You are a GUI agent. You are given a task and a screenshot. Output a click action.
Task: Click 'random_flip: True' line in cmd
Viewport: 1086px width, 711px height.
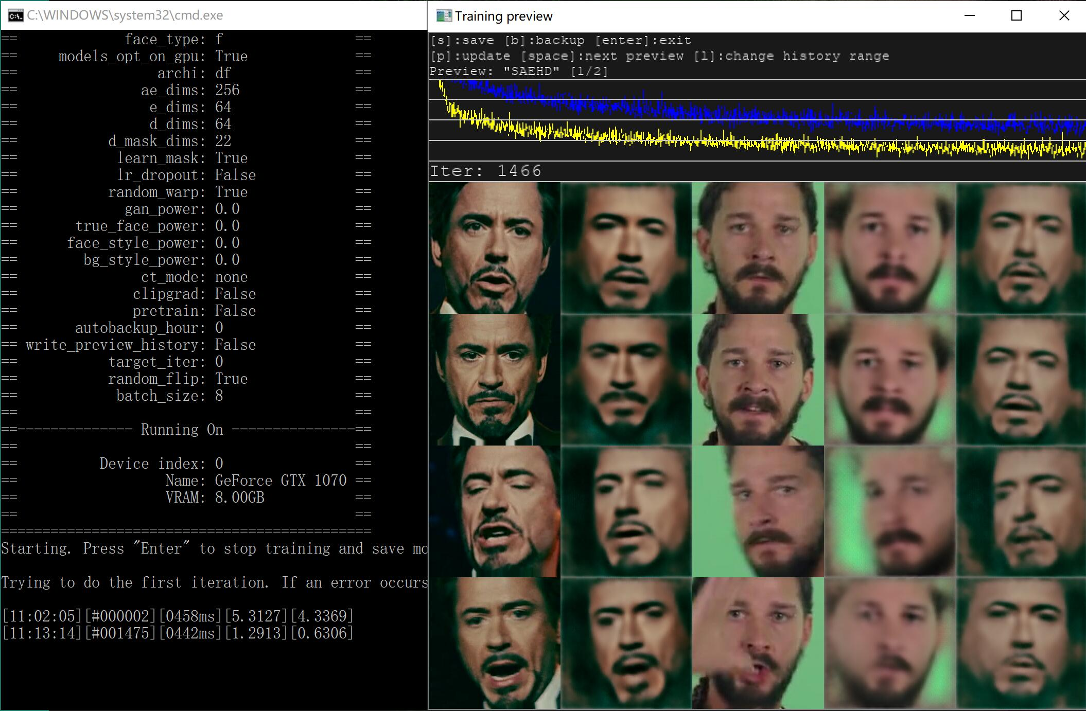(x=178, y=379)
